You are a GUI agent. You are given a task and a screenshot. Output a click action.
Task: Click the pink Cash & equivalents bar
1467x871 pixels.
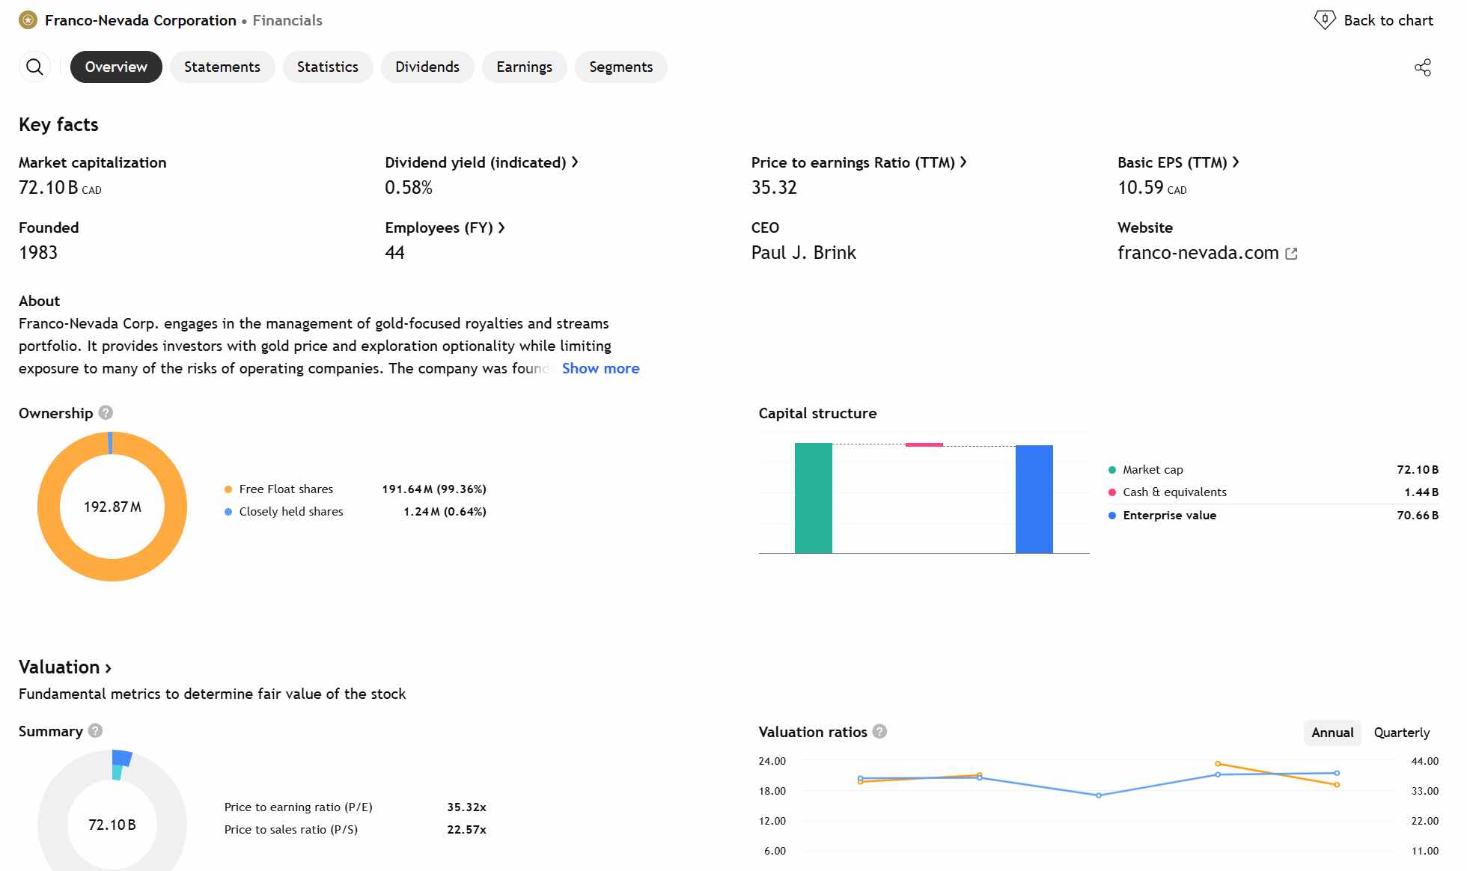(x=924, y=444)
